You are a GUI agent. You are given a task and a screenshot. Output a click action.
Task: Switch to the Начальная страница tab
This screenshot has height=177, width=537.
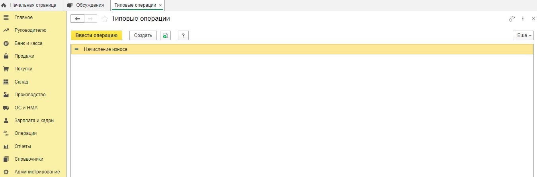31,5
